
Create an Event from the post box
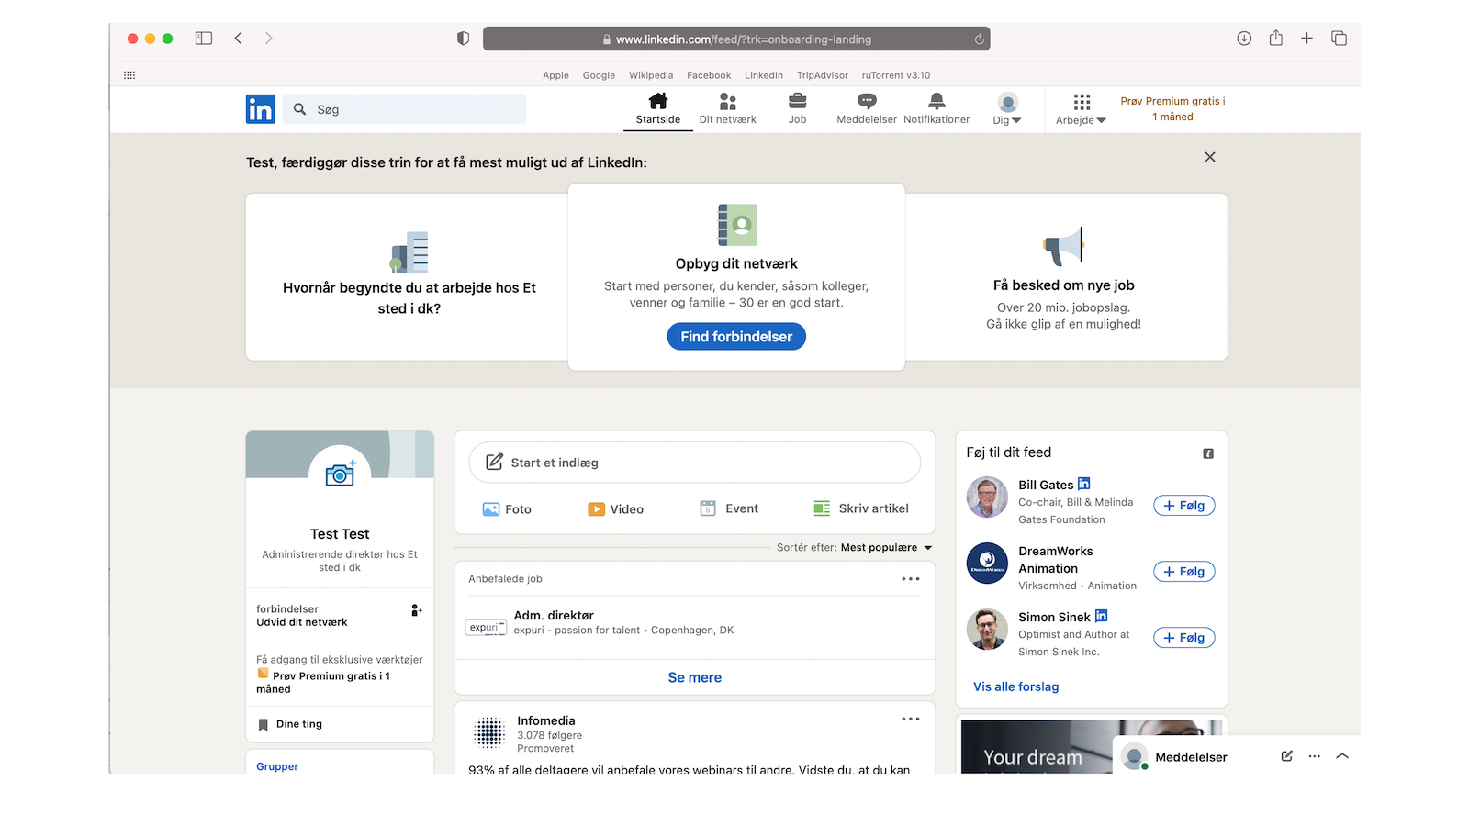(708, 508)
